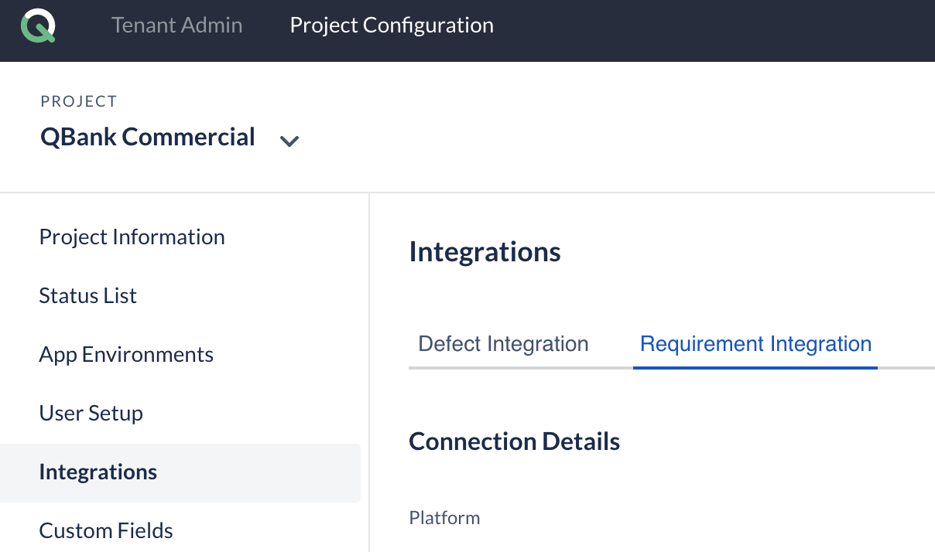Open the Tenant Admin section
Viewport: 935px width, 552px height.
point(176,25)
